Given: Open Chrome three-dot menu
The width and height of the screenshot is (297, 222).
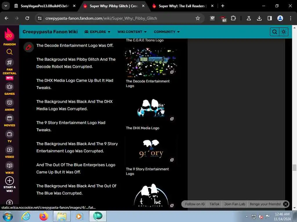Looking at the screenshot, I should [x=291, y=18].
